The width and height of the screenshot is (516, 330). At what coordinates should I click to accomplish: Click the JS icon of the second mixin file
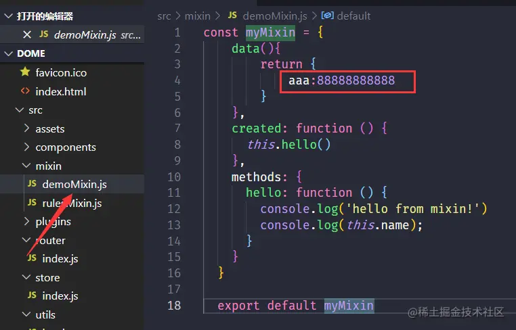coord(32,202)
